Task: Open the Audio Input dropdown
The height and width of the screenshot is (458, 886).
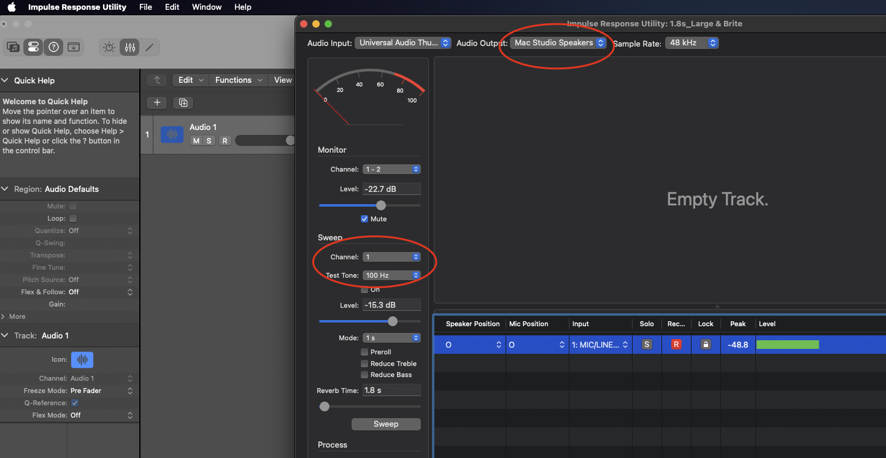Action: (x=403, y=43)
